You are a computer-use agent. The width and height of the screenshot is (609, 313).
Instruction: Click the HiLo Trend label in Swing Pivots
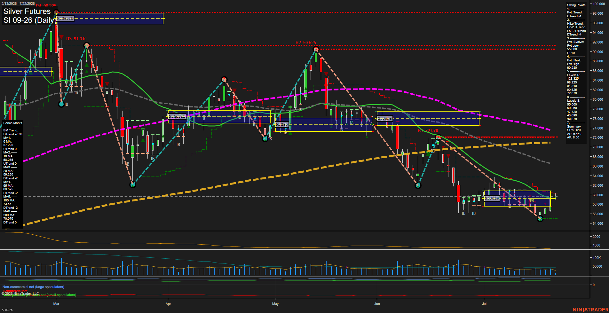[x=575, y=24]
